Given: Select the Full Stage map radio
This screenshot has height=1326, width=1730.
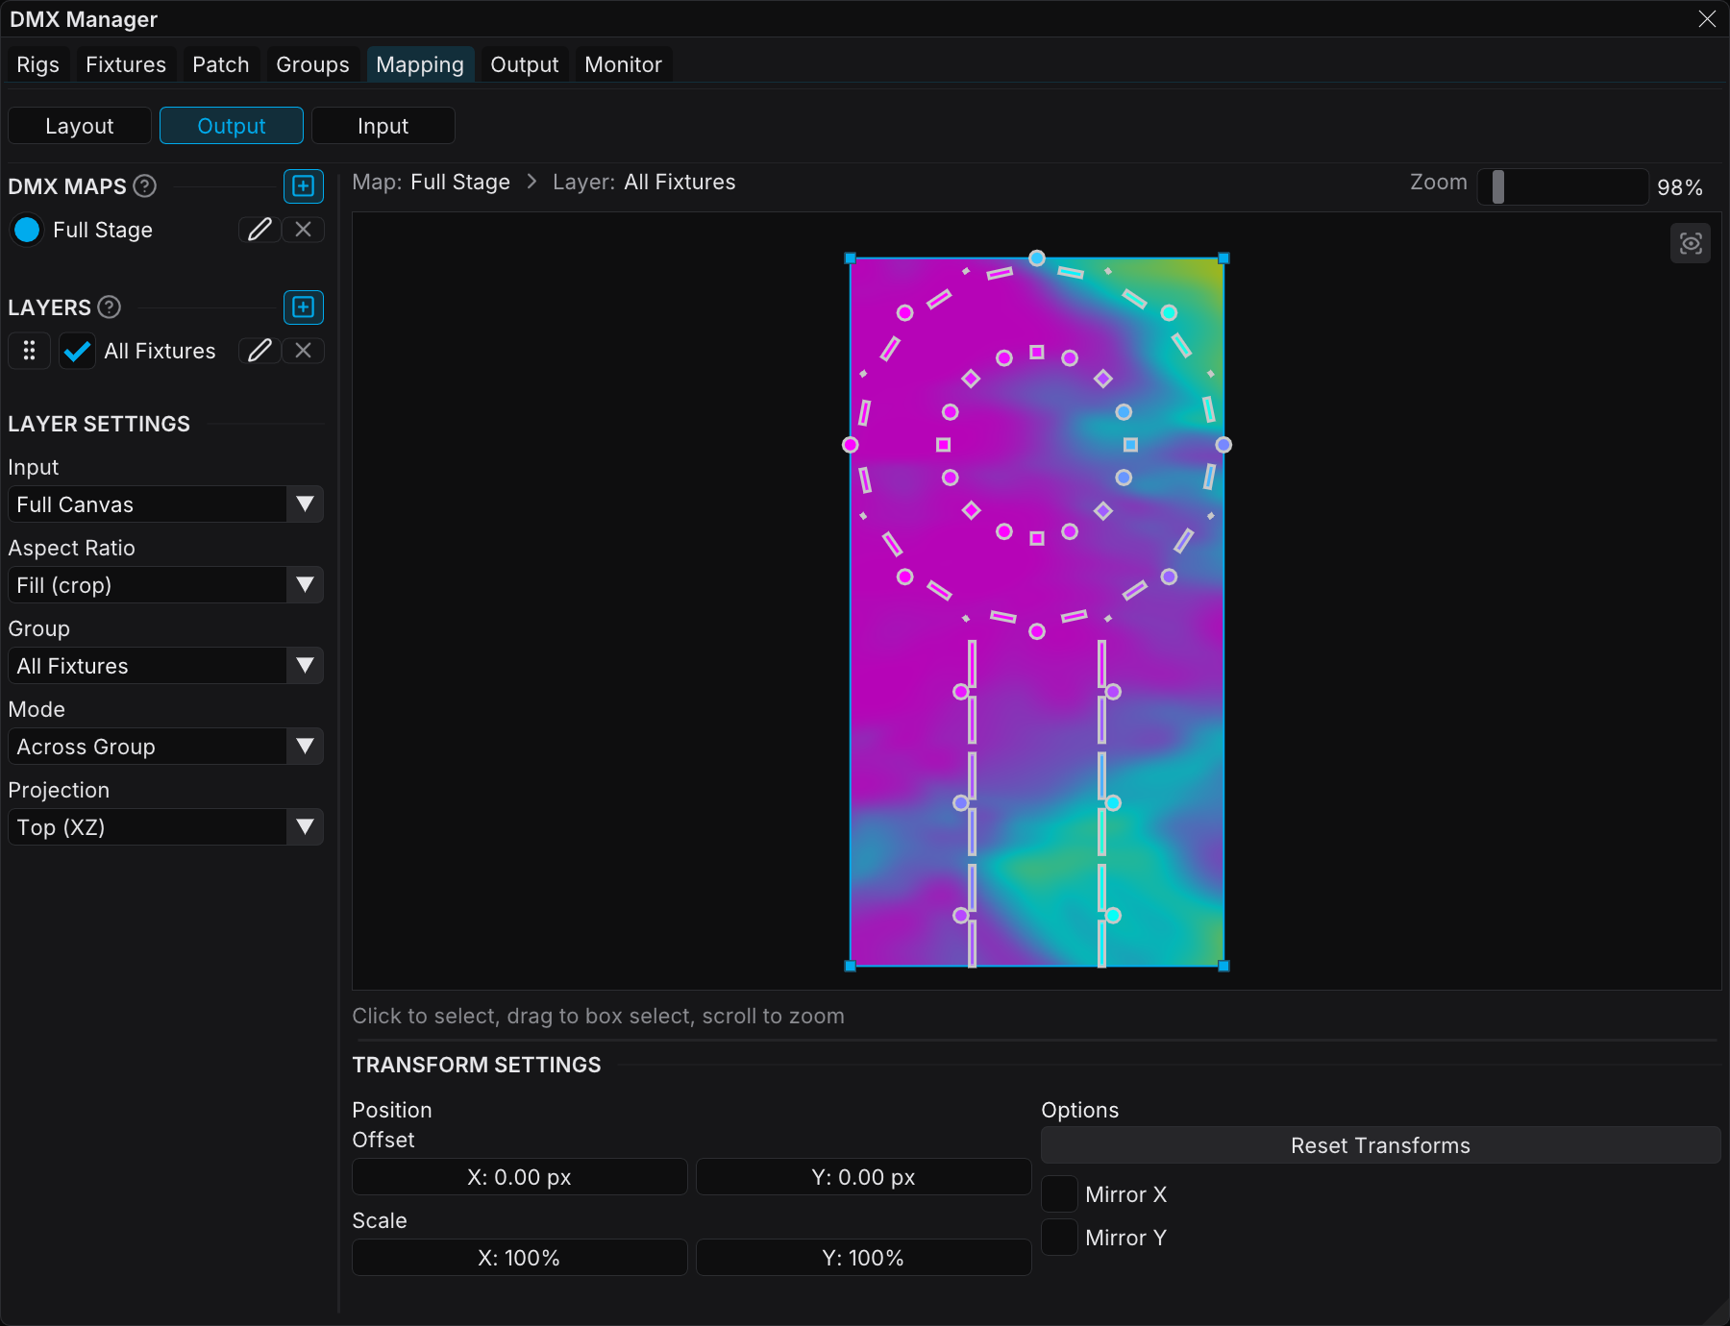Looking at the screenshot, I should tap(27, 230).
